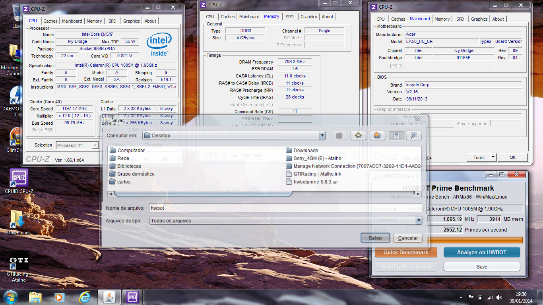Screen dimensions: 543x305
Task: Open Mainboard tab in left CPU-Z window
Action: click(x=72, y=21)
